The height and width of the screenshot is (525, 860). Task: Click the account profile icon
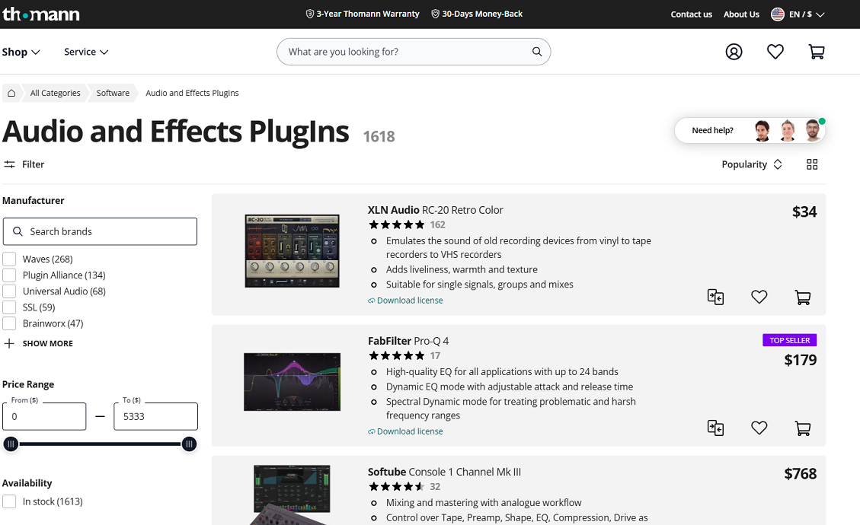pyautogui.click(x=734, y=51)
